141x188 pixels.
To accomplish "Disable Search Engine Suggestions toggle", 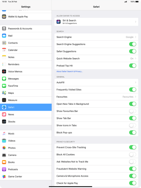I will click(133, 44).
